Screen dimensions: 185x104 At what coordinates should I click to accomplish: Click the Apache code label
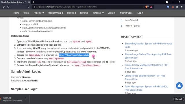(x=76, y=42)
